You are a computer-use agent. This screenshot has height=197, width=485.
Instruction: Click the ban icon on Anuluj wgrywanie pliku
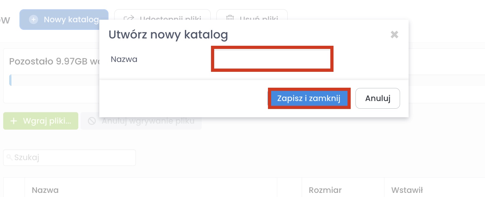[x=92, y=121]
